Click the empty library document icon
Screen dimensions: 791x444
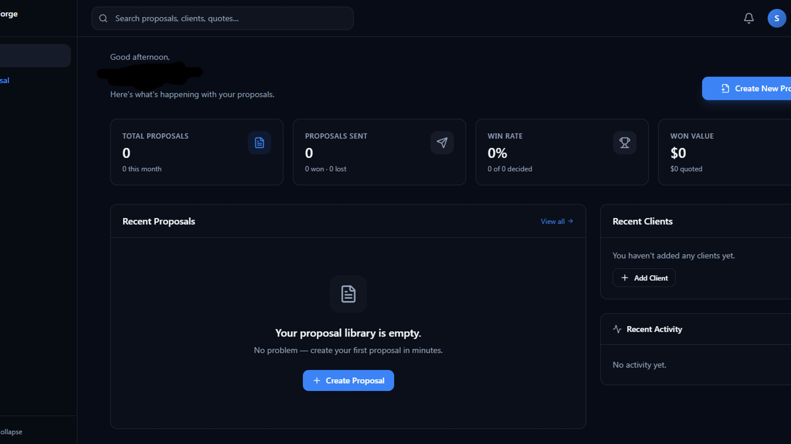348,294
